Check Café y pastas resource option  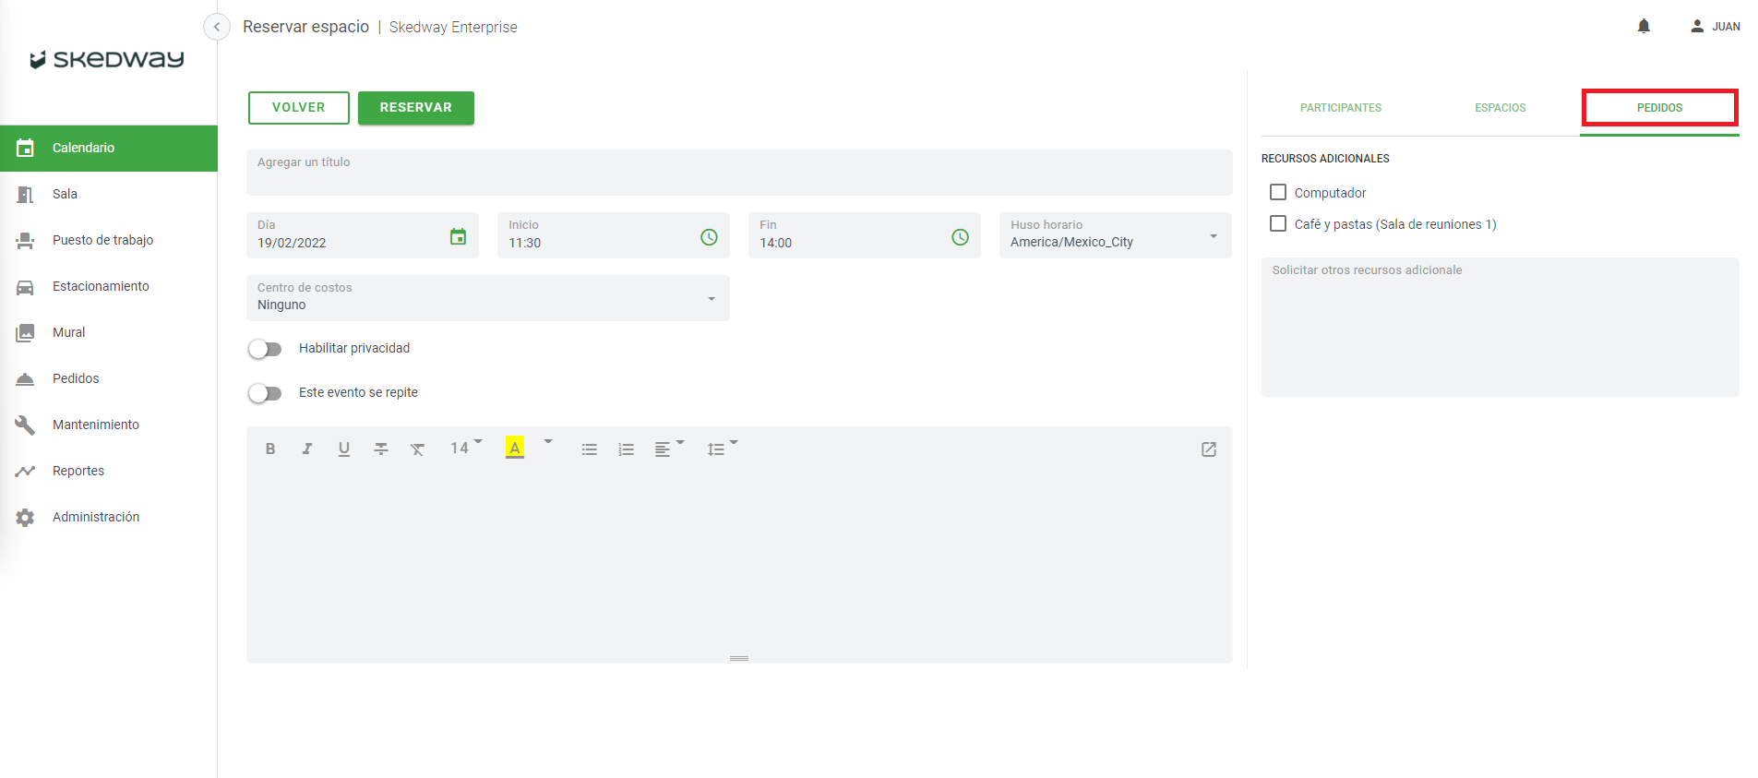point(1278,223)
